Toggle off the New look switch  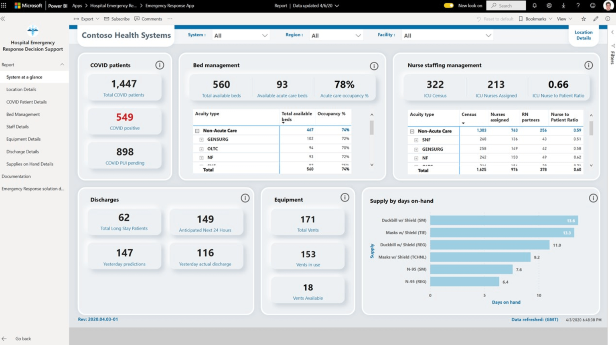449,5
